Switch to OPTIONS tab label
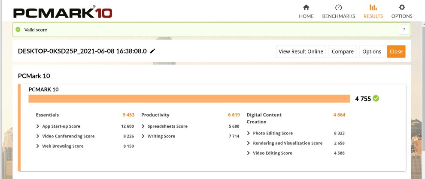The image size is (425, 179). click(x=402, y=16)
